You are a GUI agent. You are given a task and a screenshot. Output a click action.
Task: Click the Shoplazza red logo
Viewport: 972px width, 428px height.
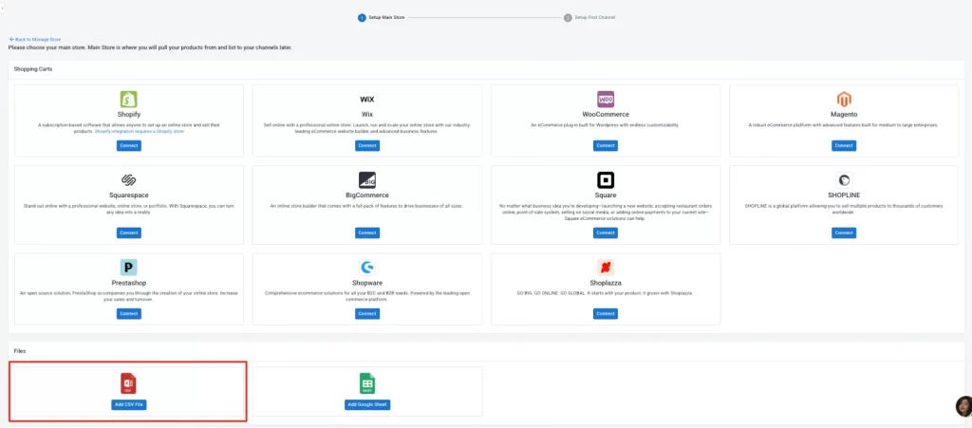click(606, 268)
